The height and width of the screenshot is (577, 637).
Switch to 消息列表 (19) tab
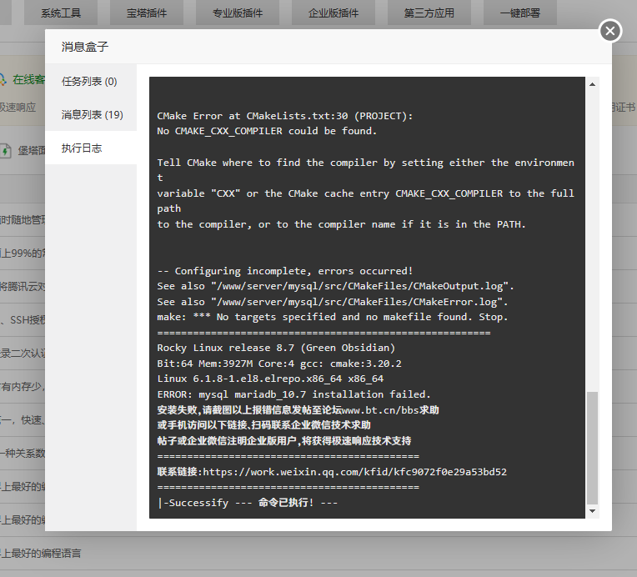point(91,114)
